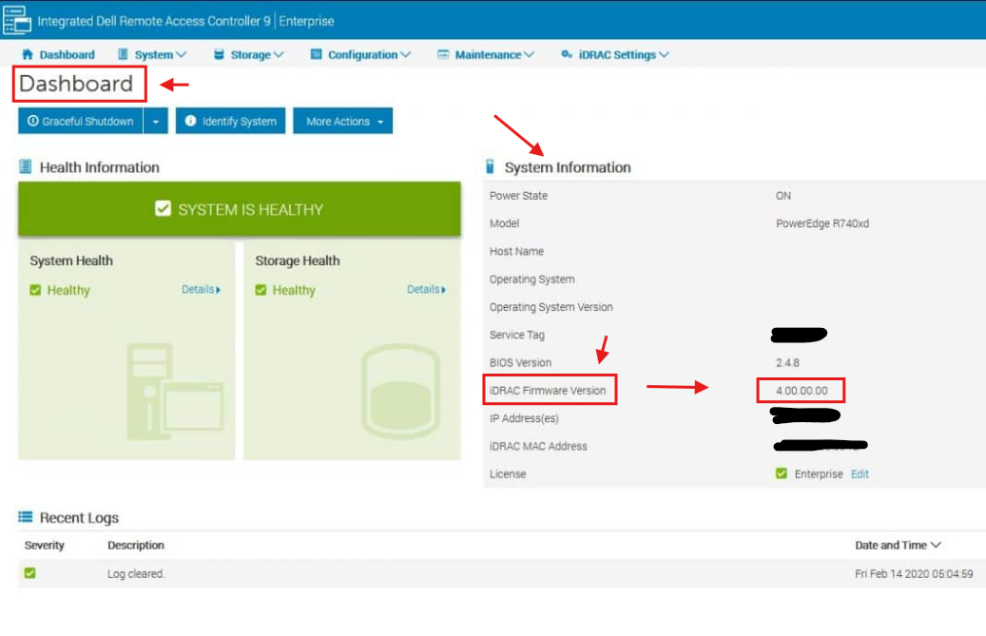Image resolution: width=986 pixels, height=636 pixels.
Task: Click Edit next to the Enterprise license
Action: pos(860,473)
